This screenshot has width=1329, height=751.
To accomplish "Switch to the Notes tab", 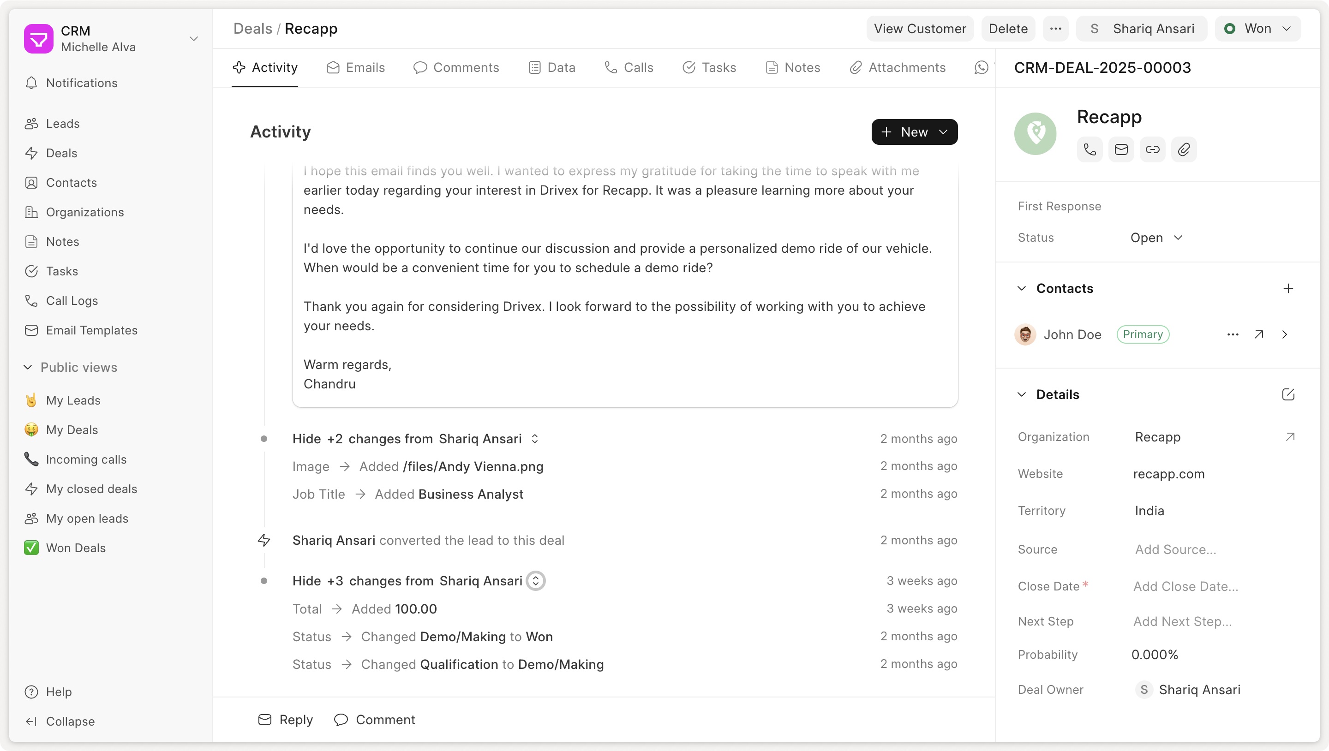I will (x=793, y=67).
